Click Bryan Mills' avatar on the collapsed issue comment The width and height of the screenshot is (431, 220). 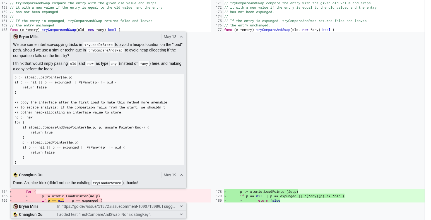coord(15,206)
